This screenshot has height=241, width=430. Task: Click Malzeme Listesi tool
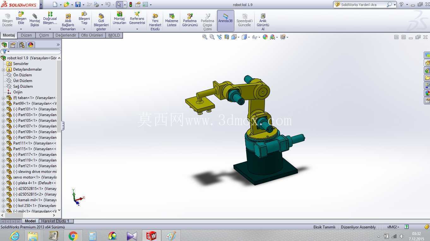tap(172, 21)
